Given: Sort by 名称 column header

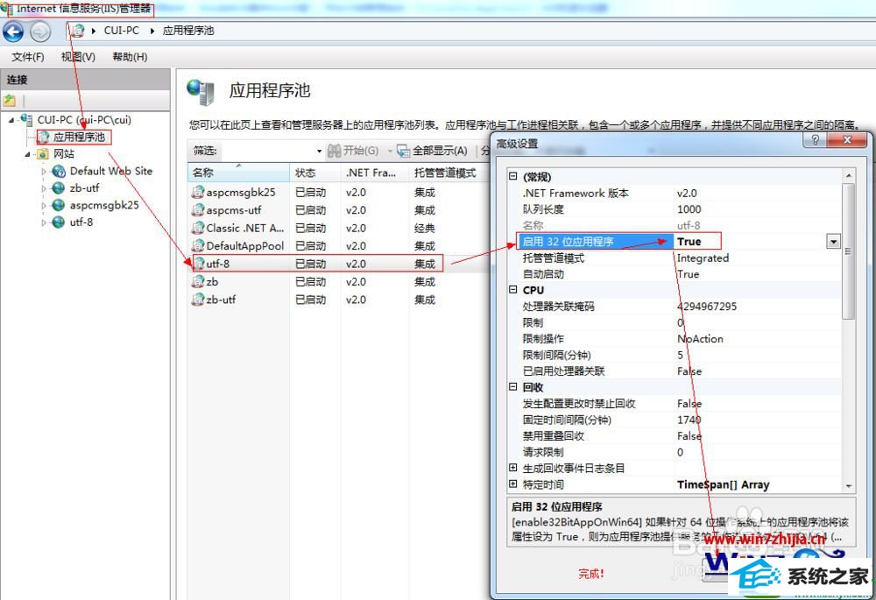Looking at the screenshot, I should pyautogui.click(x=238, y=173).
